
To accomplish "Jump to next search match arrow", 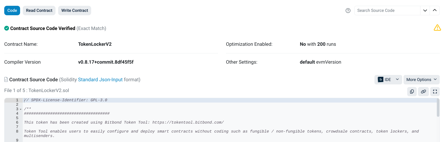I will pos(425,11).
